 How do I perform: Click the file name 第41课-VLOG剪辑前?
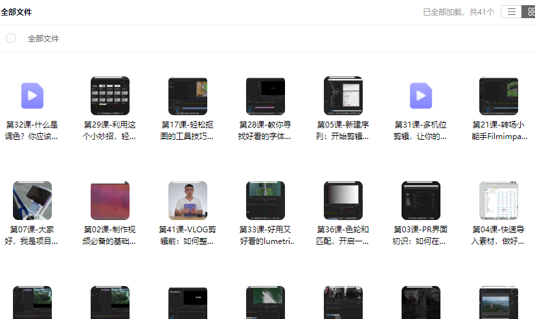(x=187, y=235)
